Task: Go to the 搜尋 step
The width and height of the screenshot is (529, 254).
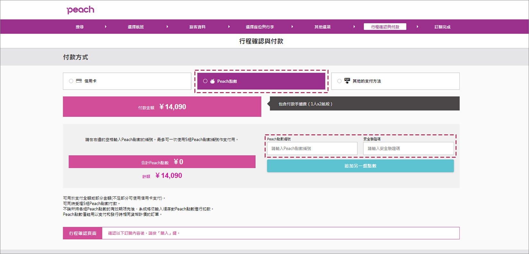Action: pos(80,27)
